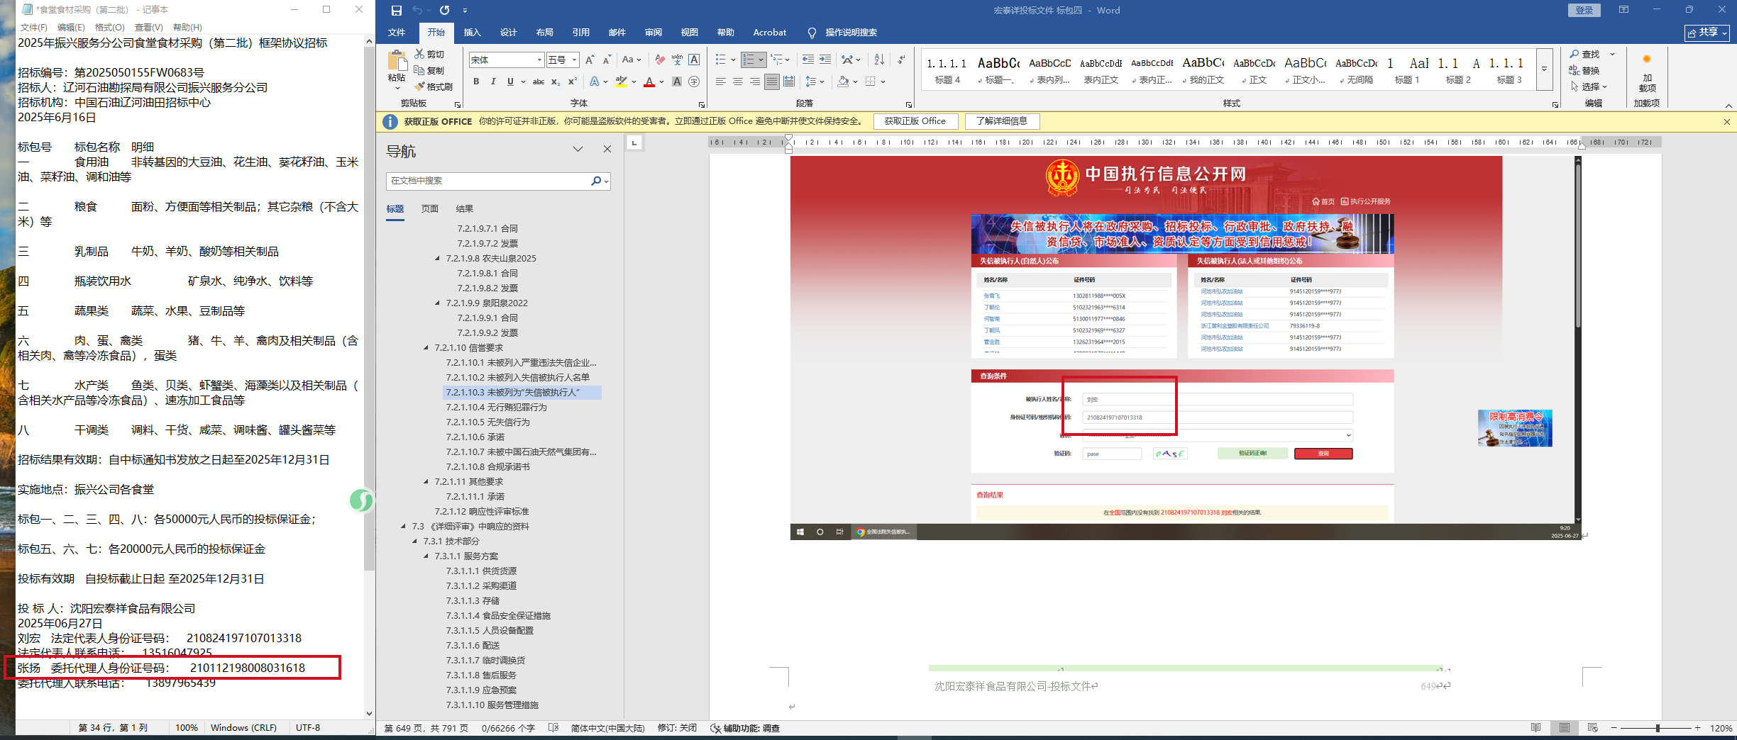This screenshot has height=740, width=1737.
Task: Open the 插入 (Insert) ribbon tab
Action: coord(472,33)
